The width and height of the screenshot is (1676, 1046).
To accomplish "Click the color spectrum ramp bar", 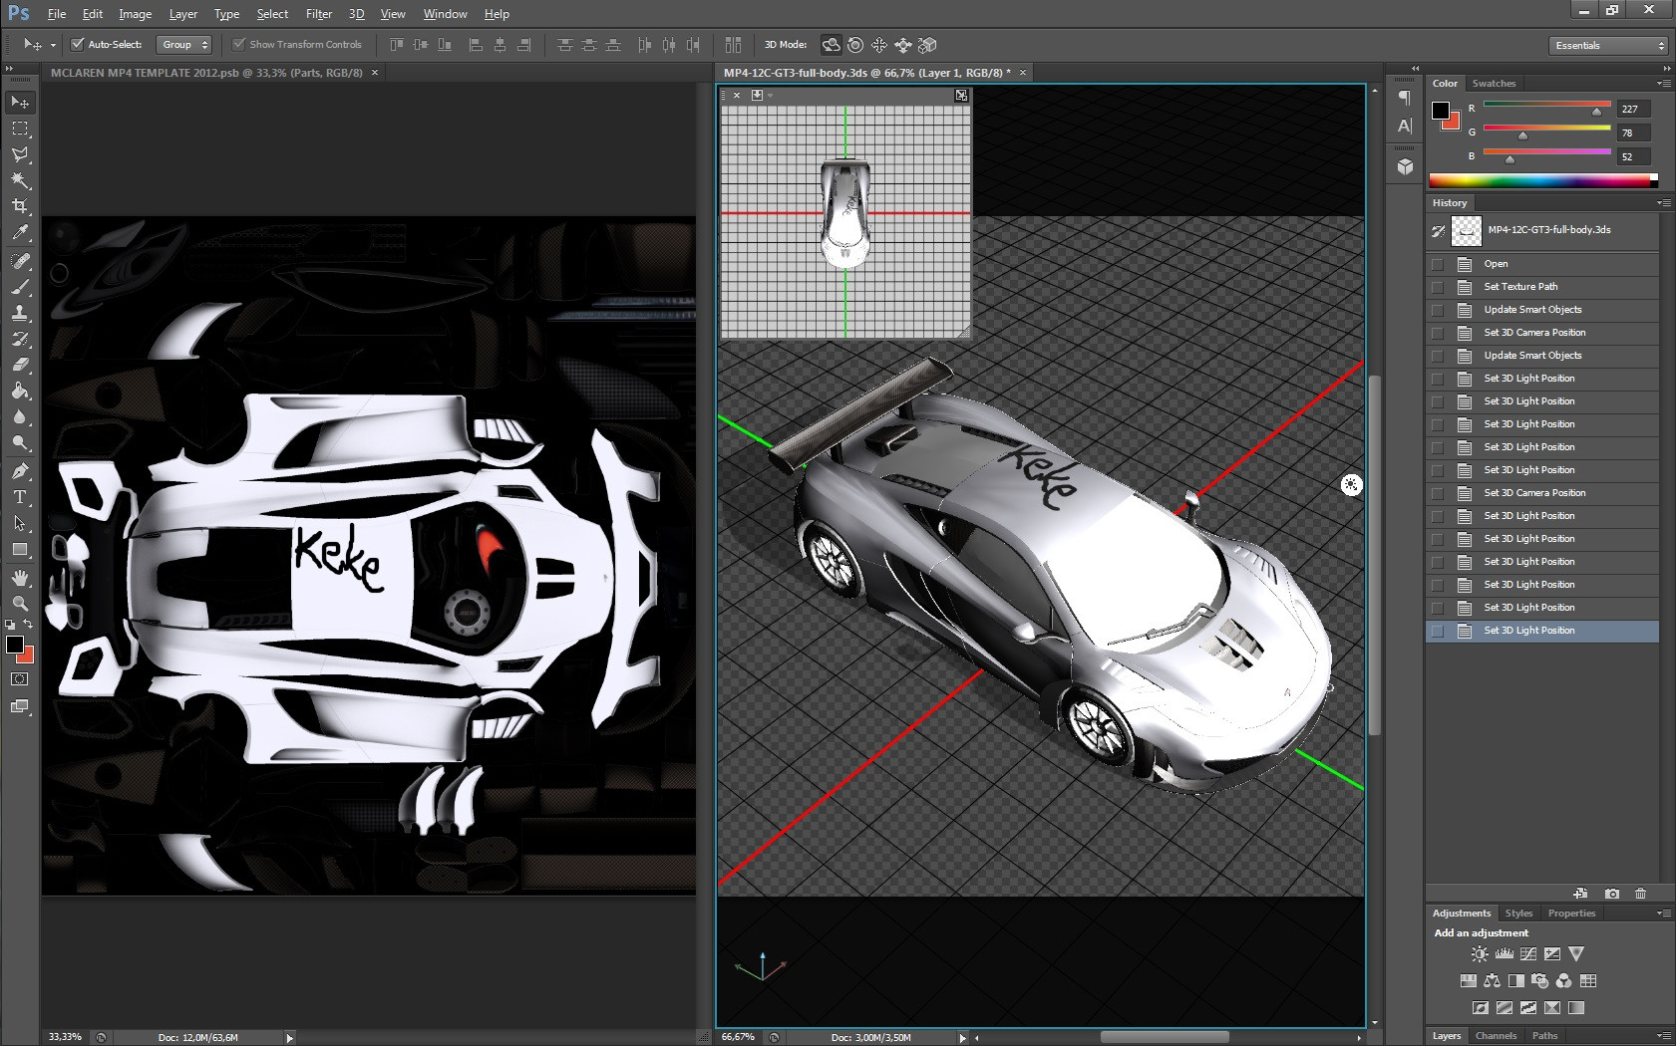I will click(1541, 180).
